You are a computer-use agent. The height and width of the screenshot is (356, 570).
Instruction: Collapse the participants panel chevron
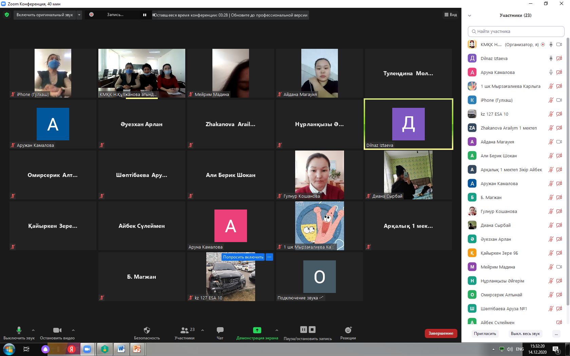(470, 16)
